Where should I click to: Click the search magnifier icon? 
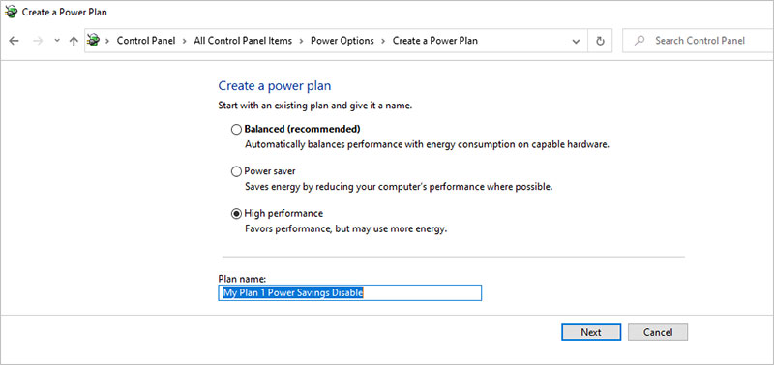tap(640, 41)
